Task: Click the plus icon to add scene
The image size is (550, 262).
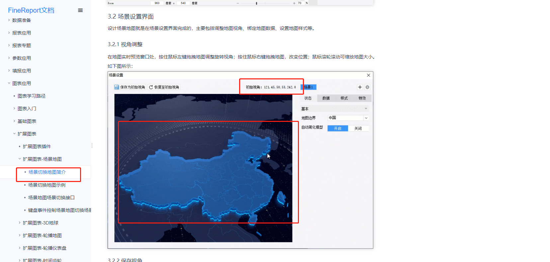Action: pyautogui.click(x=360, y=87)
